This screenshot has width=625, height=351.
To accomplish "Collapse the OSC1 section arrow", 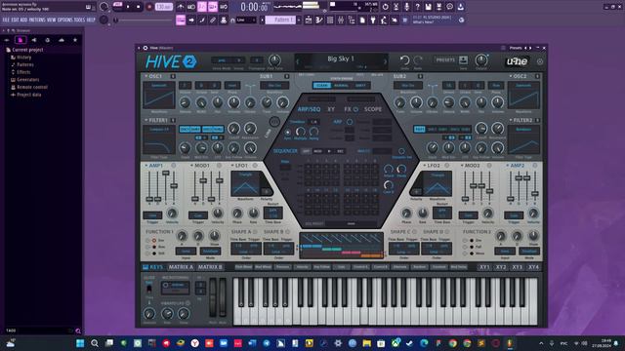I will pyautogui.click(x=146, y=76).
